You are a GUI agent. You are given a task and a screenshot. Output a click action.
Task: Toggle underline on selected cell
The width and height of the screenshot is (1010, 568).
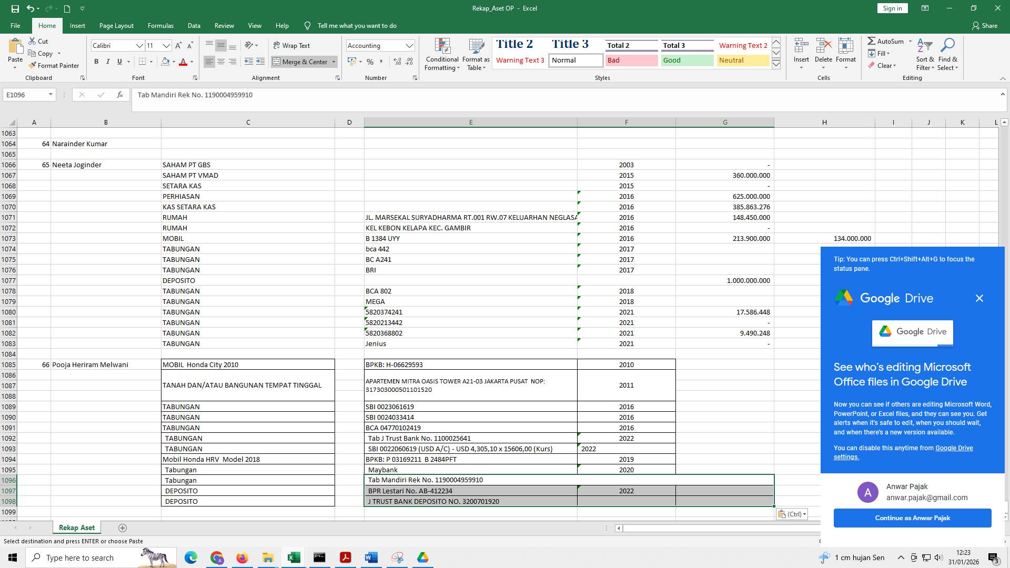[x=119, y=62]
